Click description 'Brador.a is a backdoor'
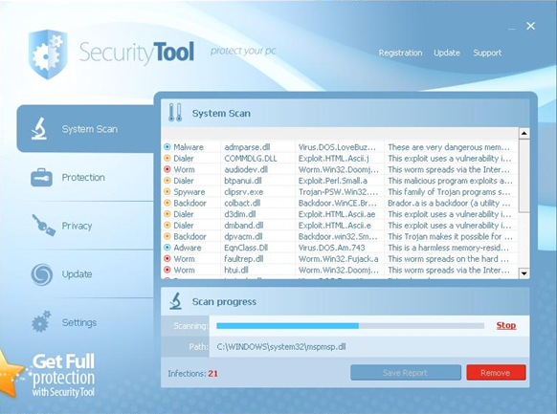 pos(449,203)
